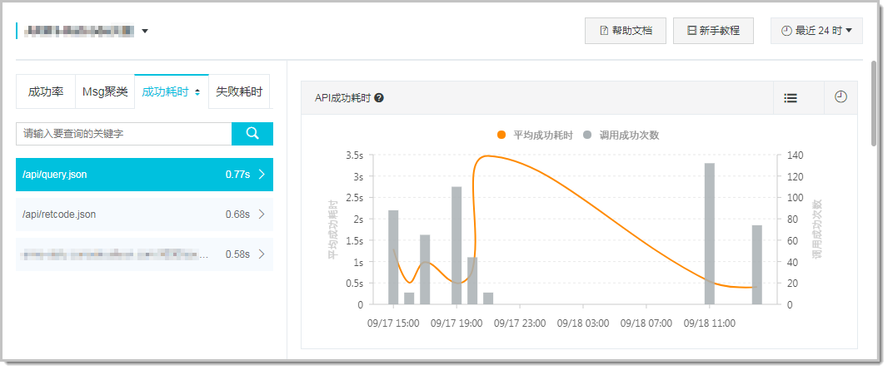Screen dimensions: 888x370
Task: Open the 最近 24 时 time range dropdown
Action: (816, 31)
